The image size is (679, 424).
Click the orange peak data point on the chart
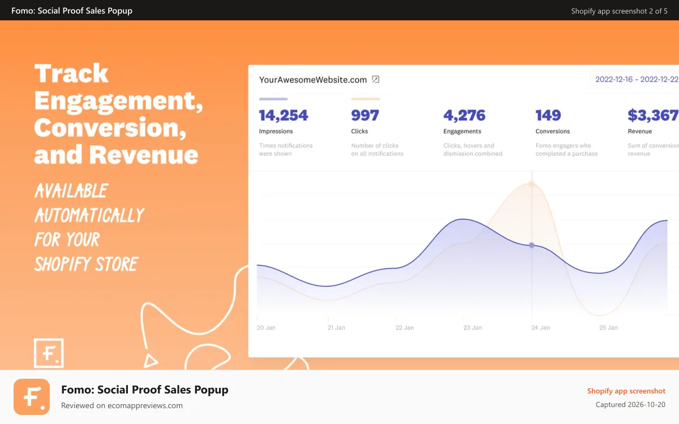pyautogui.click(x=531, y=184)
